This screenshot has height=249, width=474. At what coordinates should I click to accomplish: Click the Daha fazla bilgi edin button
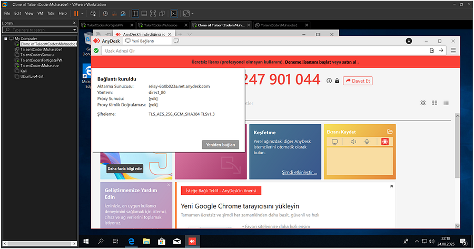[x=125, y=169]
